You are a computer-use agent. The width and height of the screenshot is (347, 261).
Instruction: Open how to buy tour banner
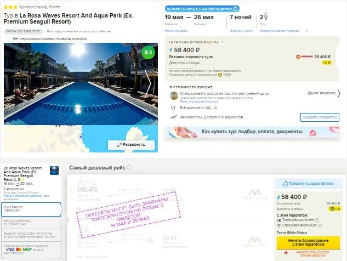click(252, 132)
